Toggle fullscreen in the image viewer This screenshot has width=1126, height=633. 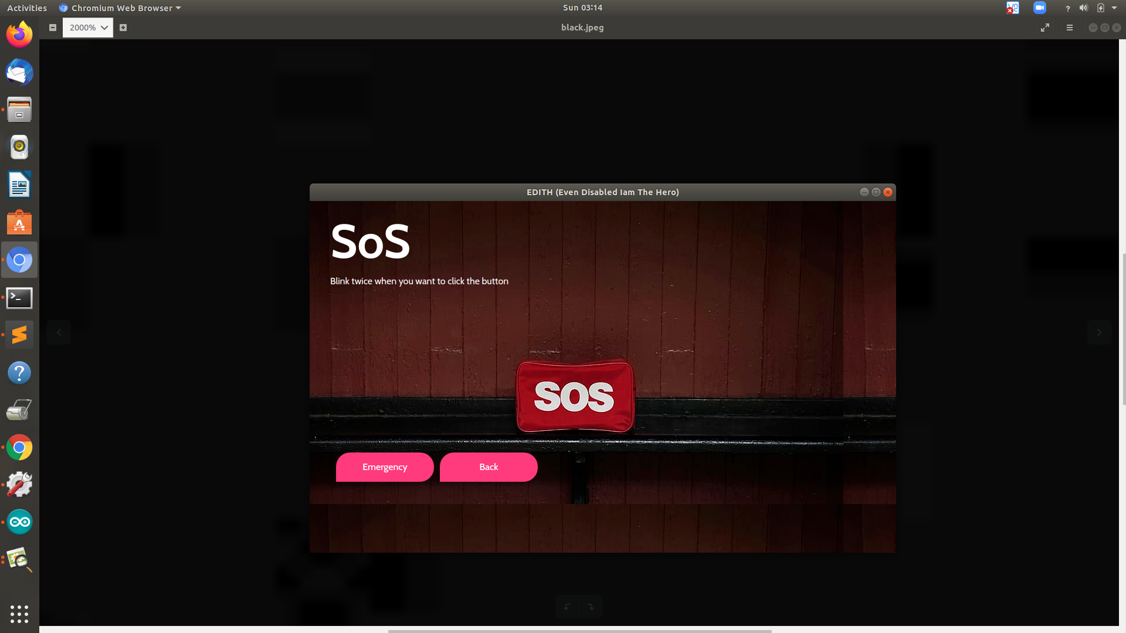(x=1045, y=28)
